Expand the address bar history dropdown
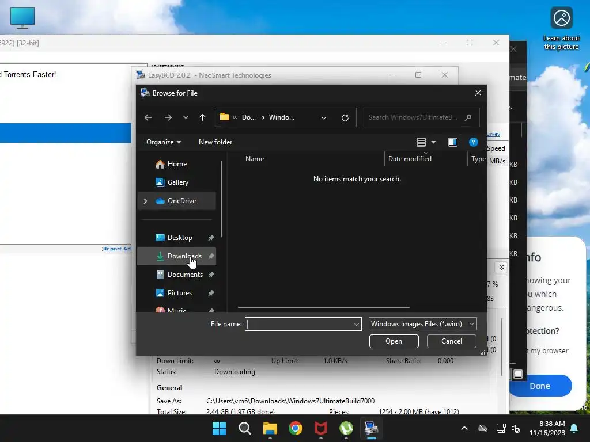This screenshot has height=442, width=590. tap(324, 117)
